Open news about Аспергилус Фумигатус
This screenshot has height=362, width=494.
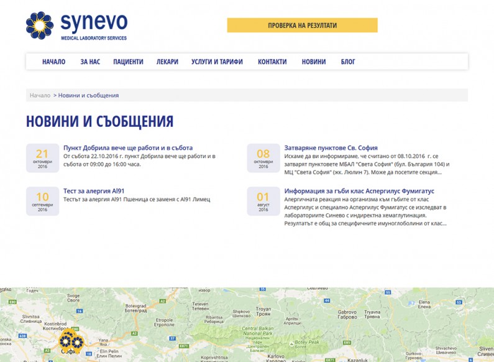click(359, 191)
